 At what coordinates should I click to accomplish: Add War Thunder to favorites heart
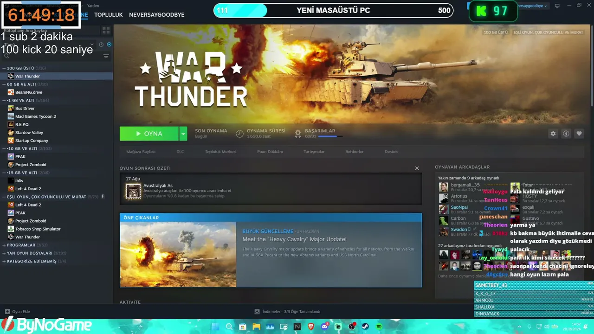579,134
